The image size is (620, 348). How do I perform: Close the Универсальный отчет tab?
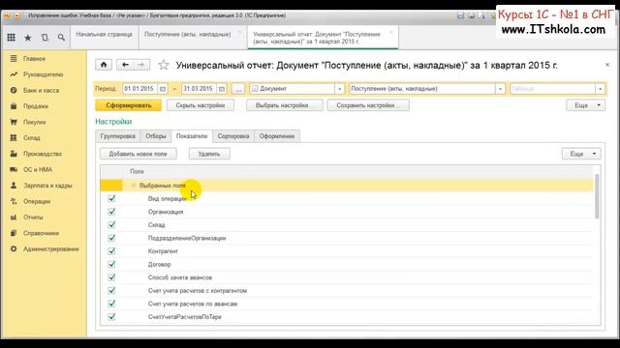click(391, 32)
